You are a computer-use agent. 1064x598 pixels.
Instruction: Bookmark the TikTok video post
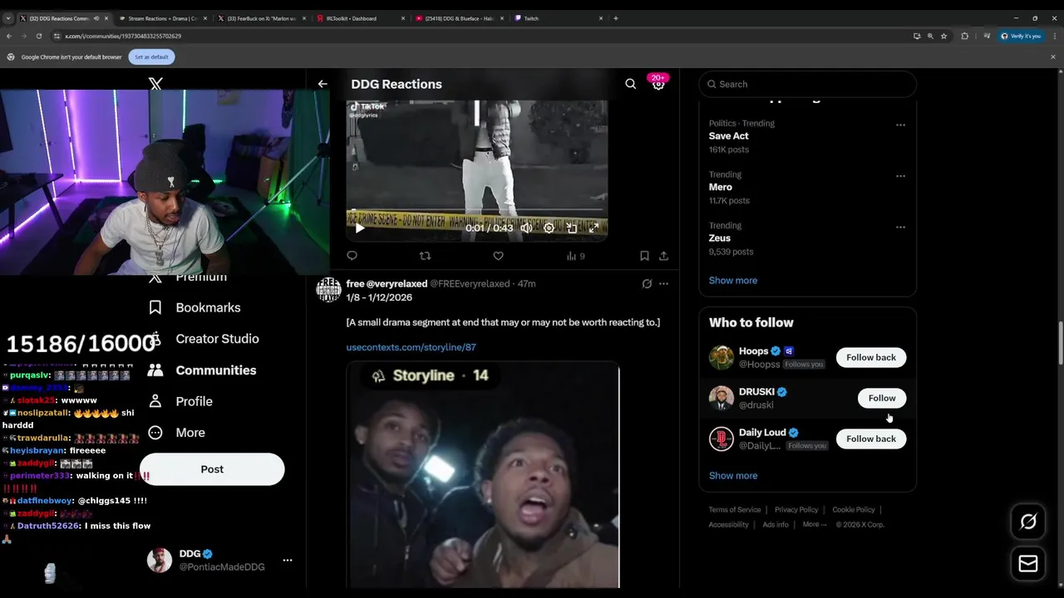(644, 256)
